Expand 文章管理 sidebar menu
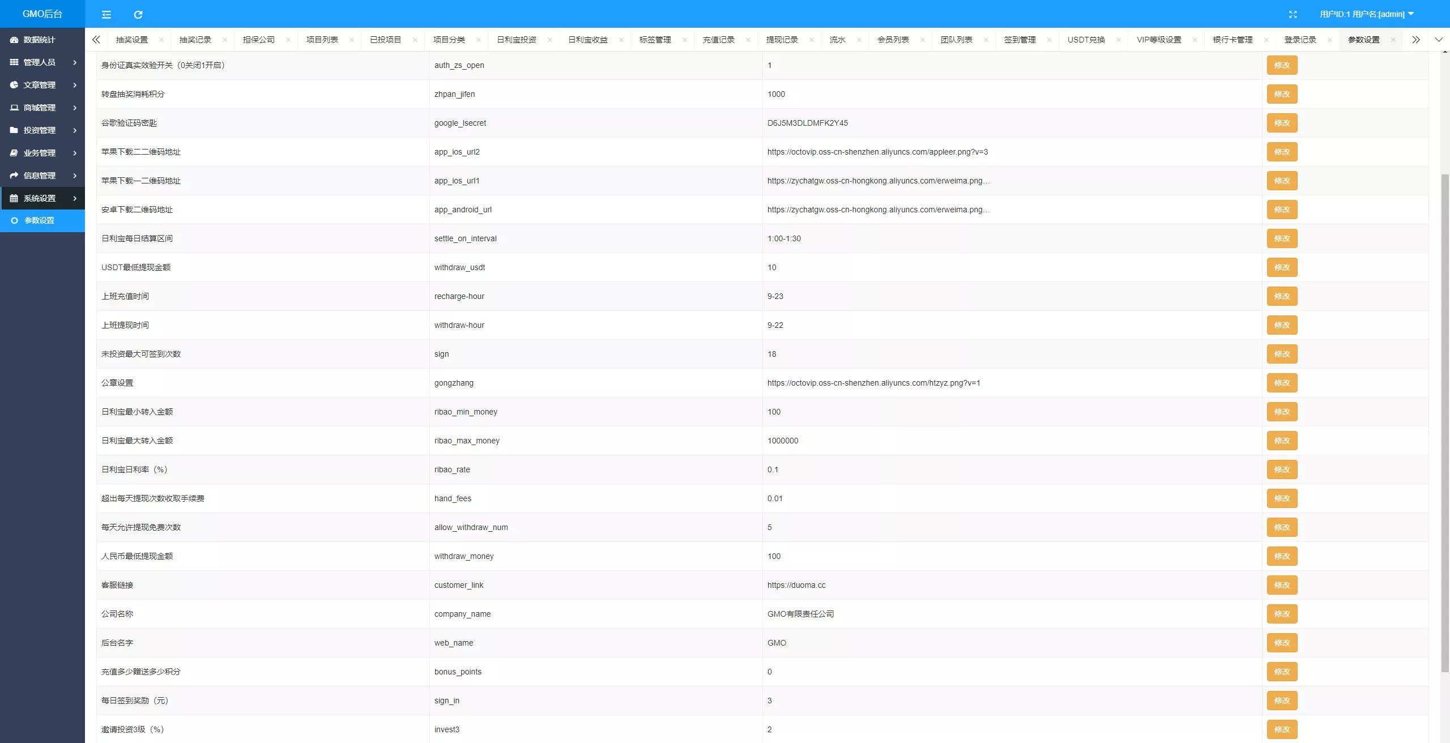 pyautogui.click(x=42, y=85)
